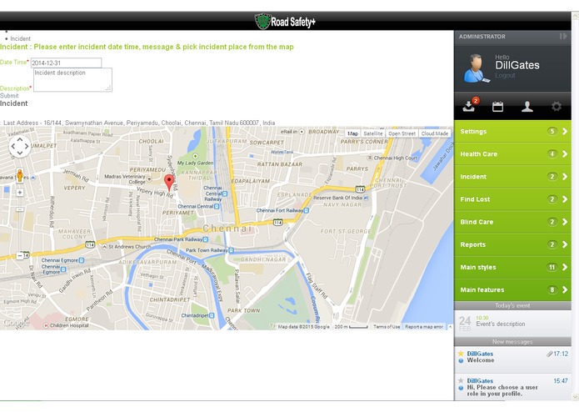Expand the Settings menu item
The image size is (579, 412).
[512, 131]
